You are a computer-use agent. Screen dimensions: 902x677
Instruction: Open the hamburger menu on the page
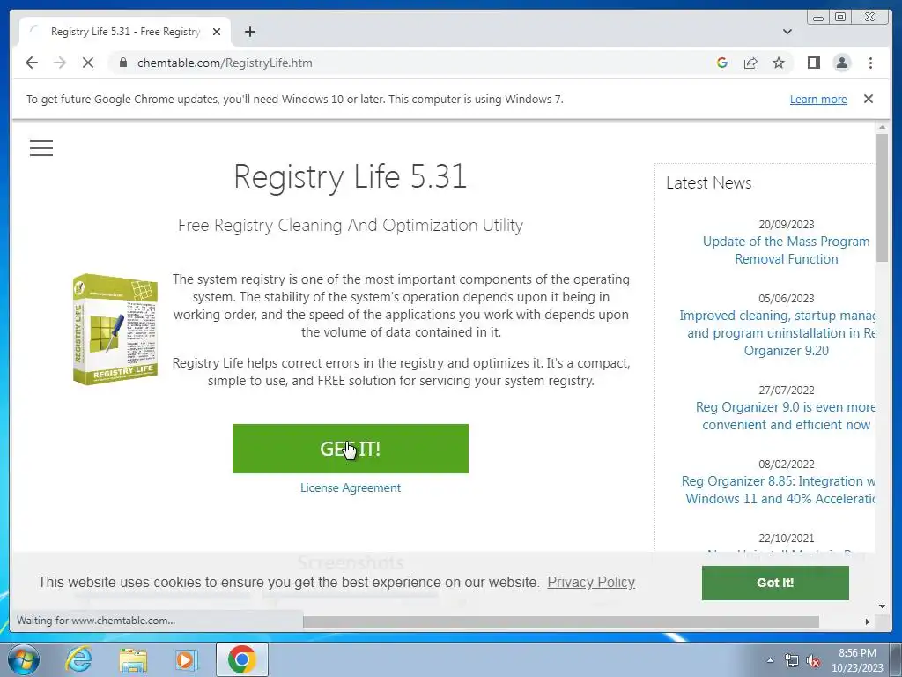point(41,148)
